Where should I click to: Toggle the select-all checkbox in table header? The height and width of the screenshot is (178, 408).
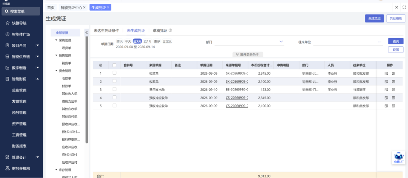point(114,65)
